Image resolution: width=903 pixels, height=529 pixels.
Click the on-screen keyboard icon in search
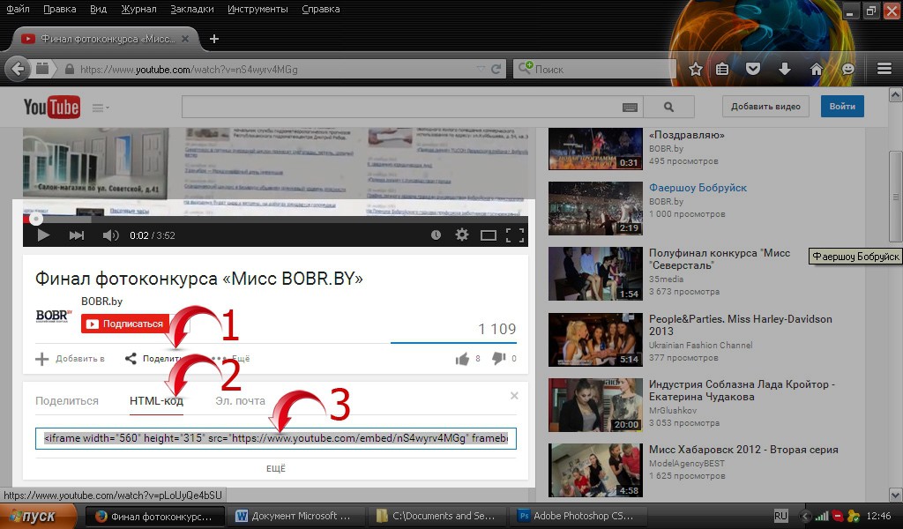click(630, 107)
